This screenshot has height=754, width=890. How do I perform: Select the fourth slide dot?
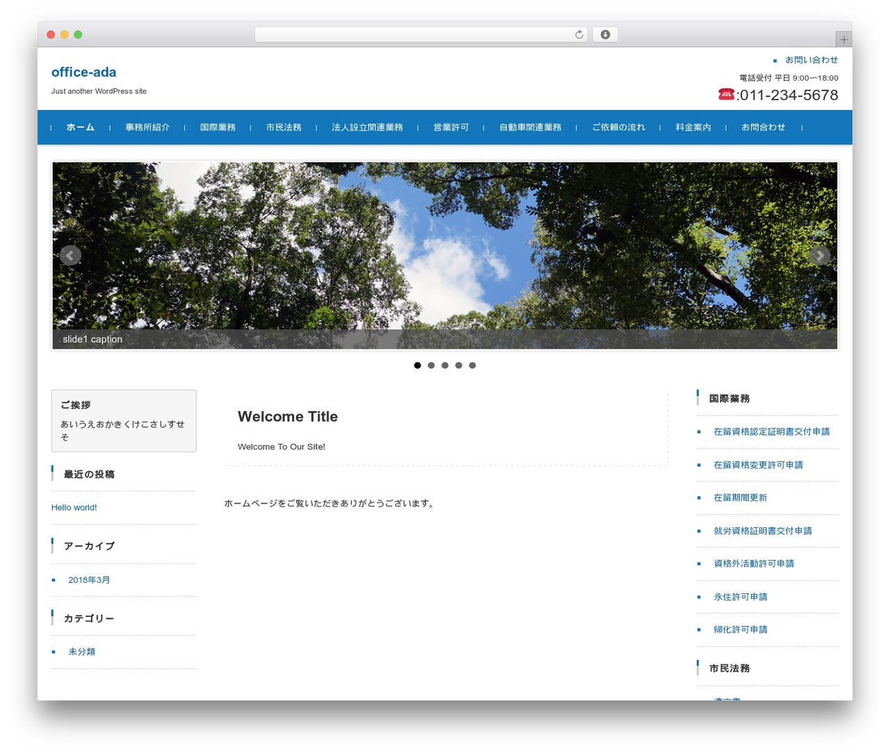[458, 365]
